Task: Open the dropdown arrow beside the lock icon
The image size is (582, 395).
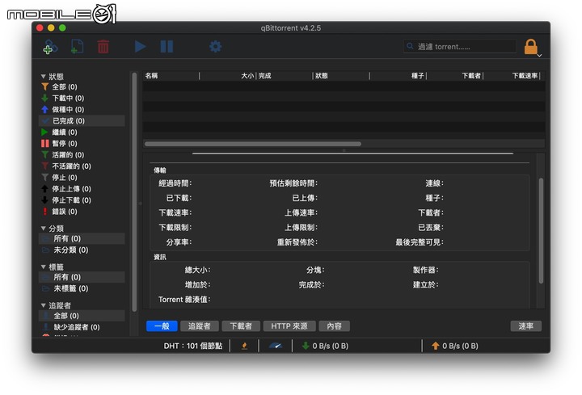Action: coord(540,55)
